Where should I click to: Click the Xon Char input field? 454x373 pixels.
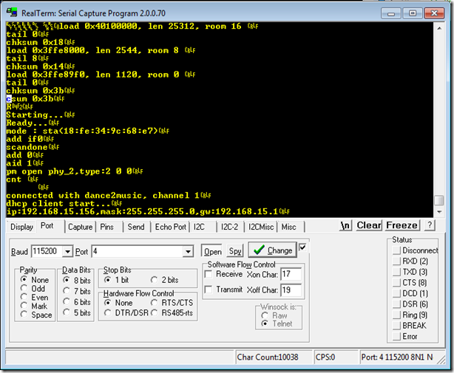pos(291,274)
